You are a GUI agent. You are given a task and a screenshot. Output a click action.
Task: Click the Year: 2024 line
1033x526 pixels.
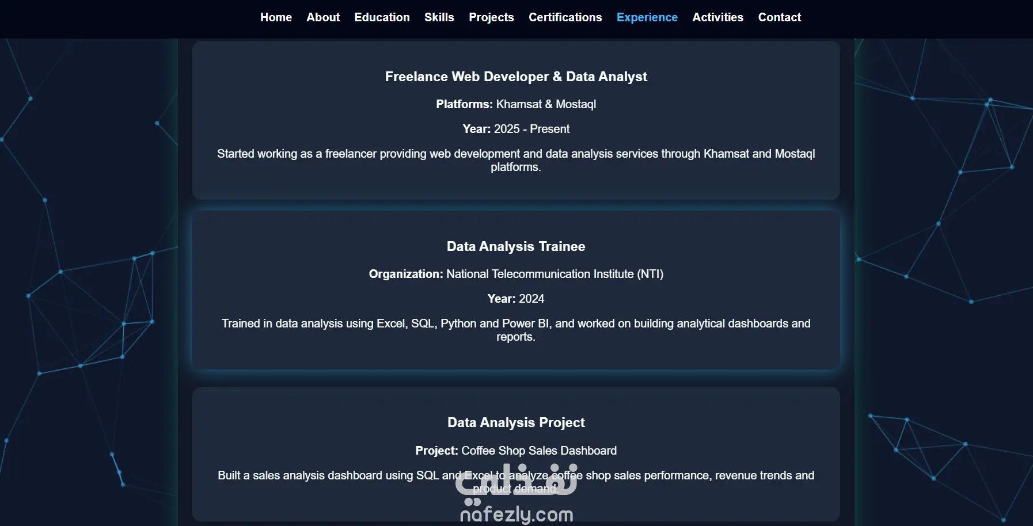point(516,299)
